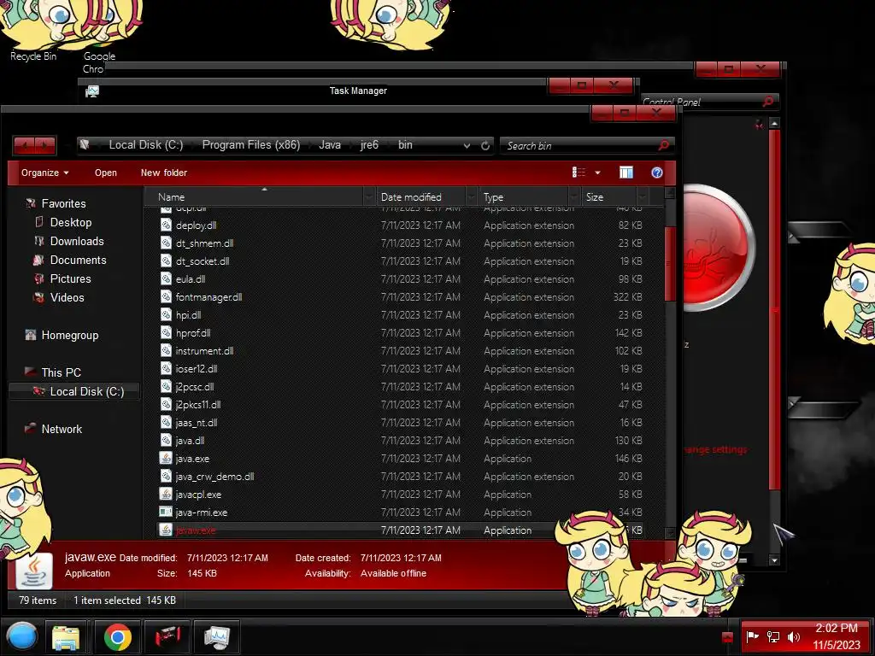Sort by the Size column

pos(608,197)
